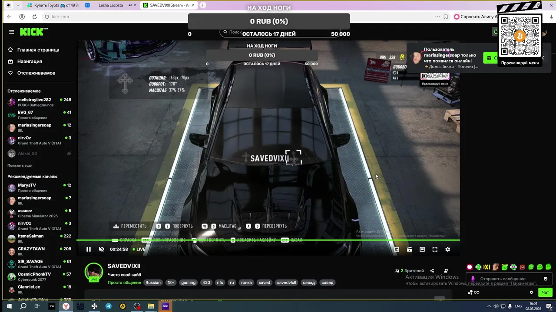This screenshot has width=556, height=312.
Task: Click the user icon beside share
Action: tap(446, 271)
